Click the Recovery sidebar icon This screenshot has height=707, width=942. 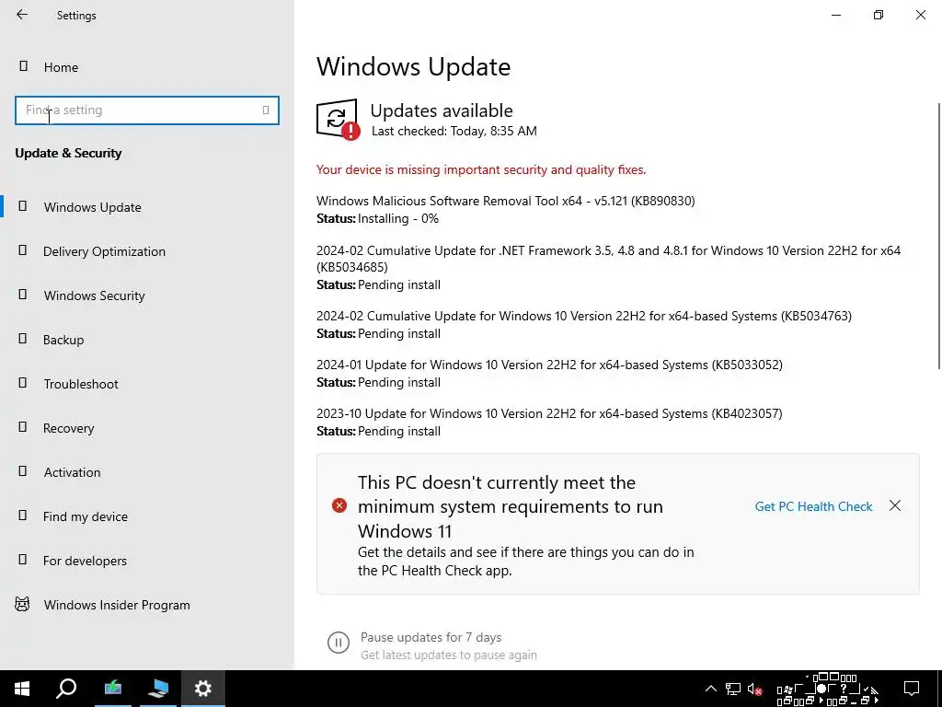pyautogui.click(x=23, y=427)
